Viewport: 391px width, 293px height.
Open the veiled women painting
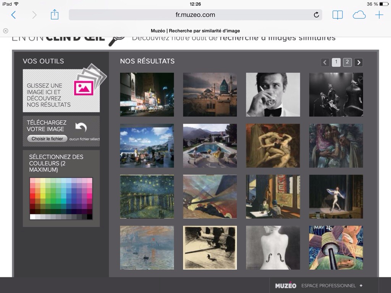click(x=336, y=146)
